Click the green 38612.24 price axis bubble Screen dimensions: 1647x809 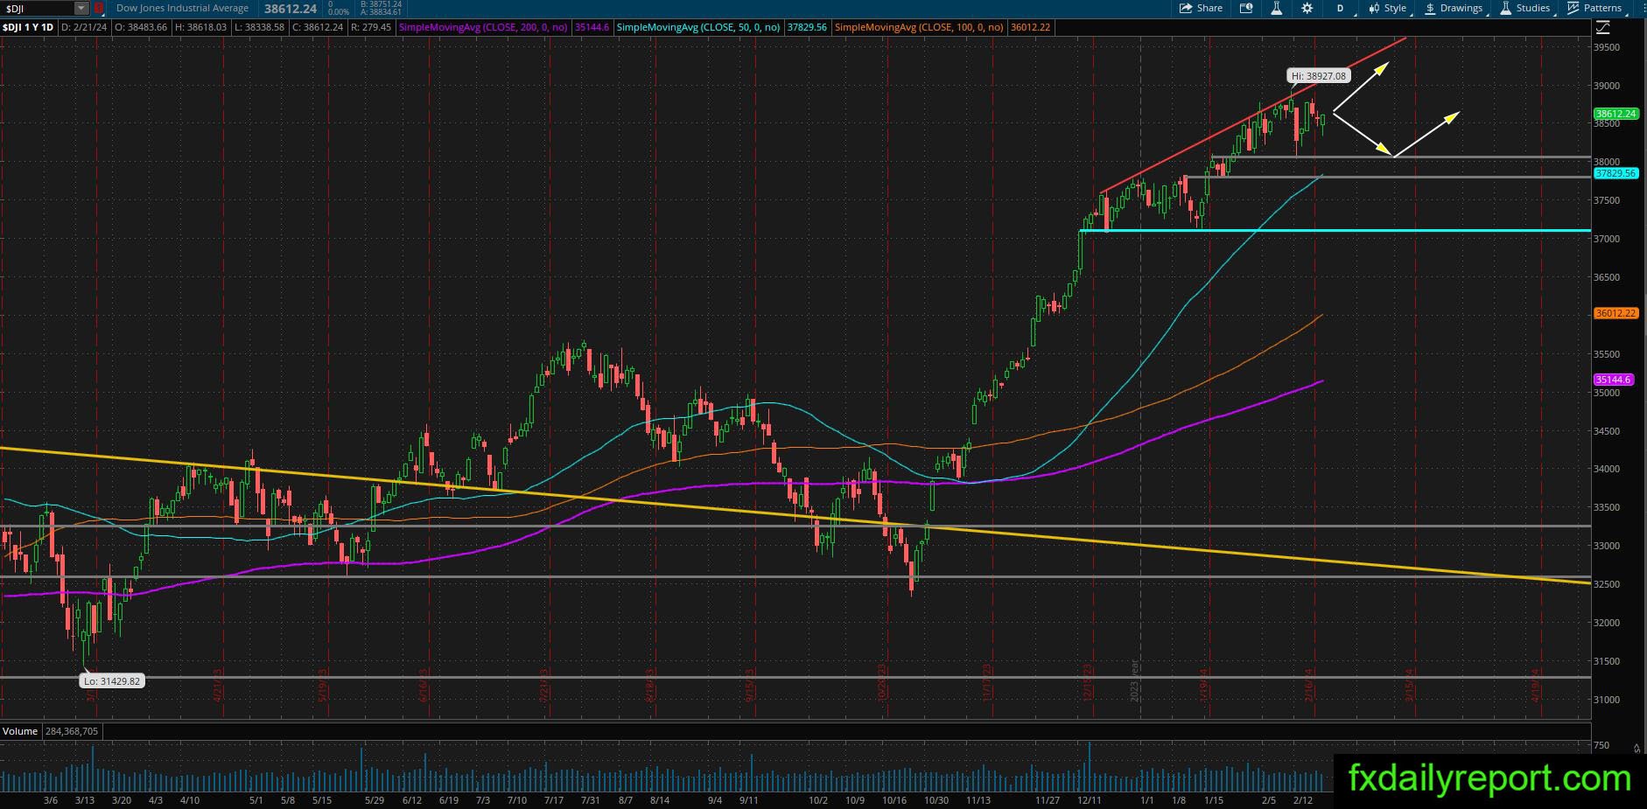pyautogui.click(x=1615, y=114)
